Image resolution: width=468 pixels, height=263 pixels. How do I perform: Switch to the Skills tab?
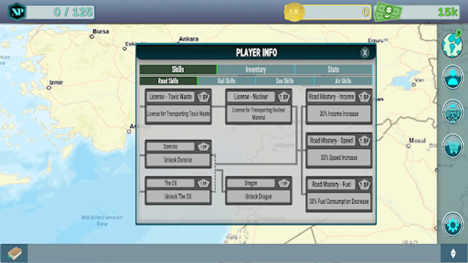(178, 70)
